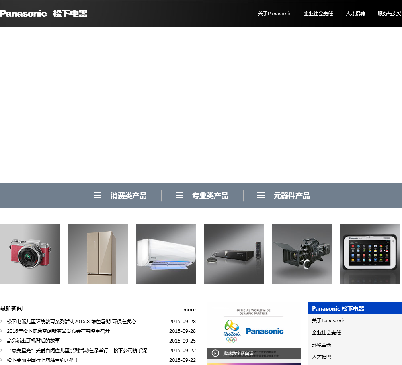Open the air conditioner product thumbnail
This screenshot has width=402, height=365.
166,254
